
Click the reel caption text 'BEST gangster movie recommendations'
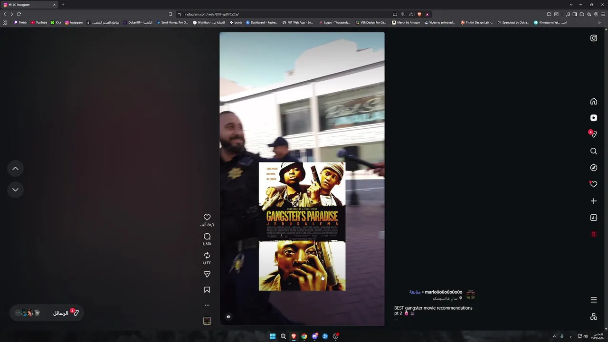click(x=433, y=308)
